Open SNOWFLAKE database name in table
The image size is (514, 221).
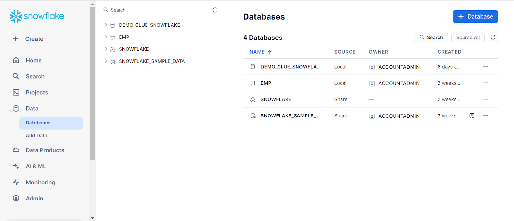click(276, 99)
